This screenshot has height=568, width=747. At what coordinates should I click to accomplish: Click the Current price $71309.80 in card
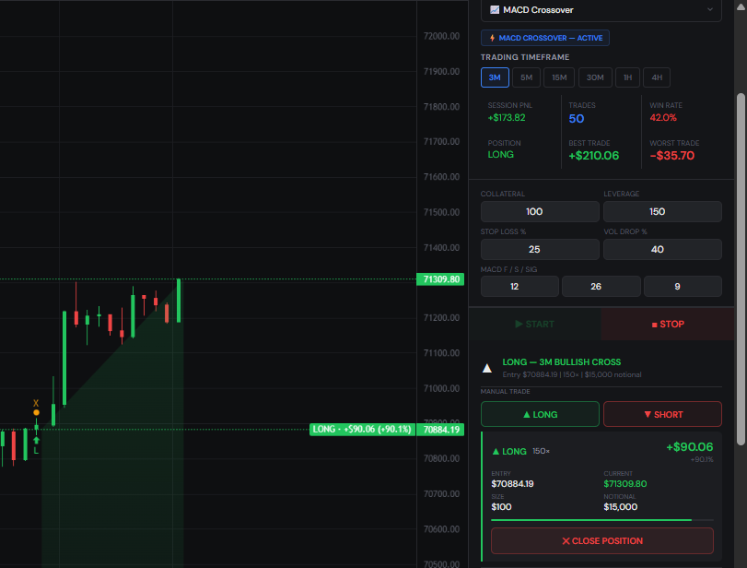pyautogui.click(x=625, y=483)
